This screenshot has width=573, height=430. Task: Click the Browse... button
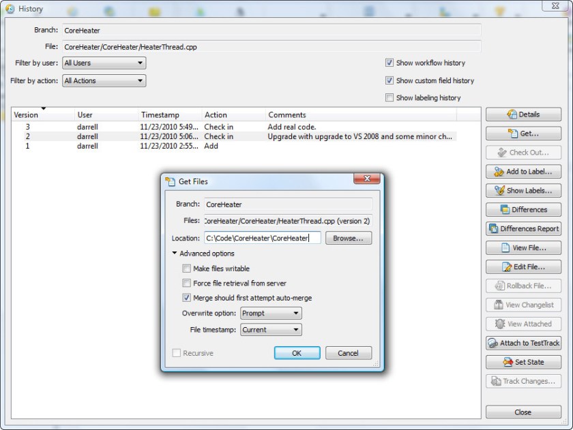(x=349, y=239)
